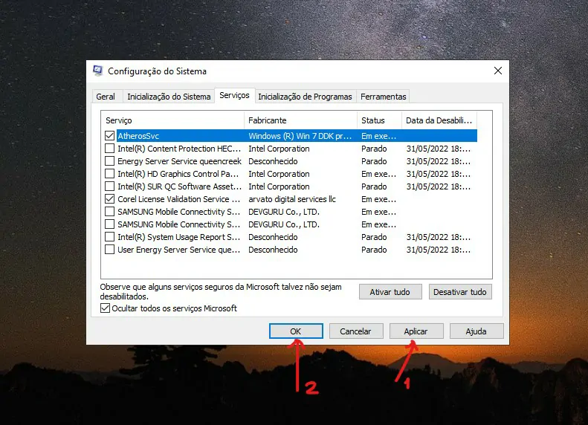
Task: Sort by the Serviço column header
Action: click(x=173, y=120)
